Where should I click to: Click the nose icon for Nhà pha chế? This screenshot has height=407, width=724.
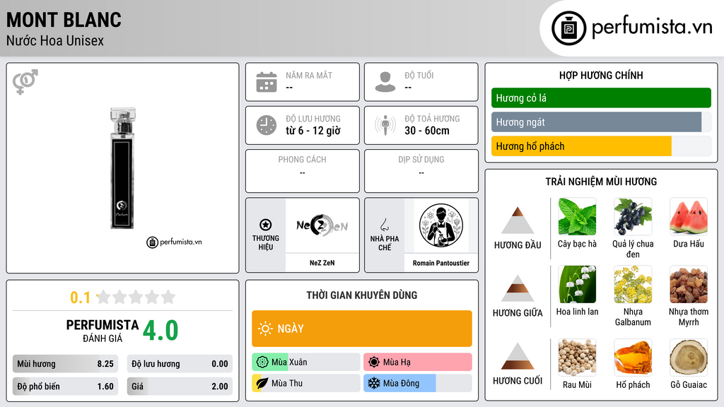pos(384,225)
